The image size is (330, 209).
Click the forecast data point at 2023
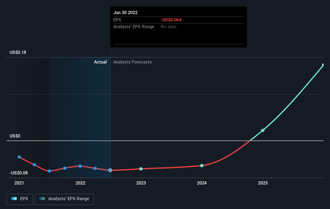pyautogui.click(x=141, y=169)
